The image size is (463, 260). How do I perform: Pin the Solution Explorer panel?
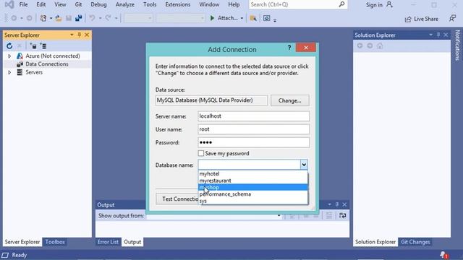438,35
